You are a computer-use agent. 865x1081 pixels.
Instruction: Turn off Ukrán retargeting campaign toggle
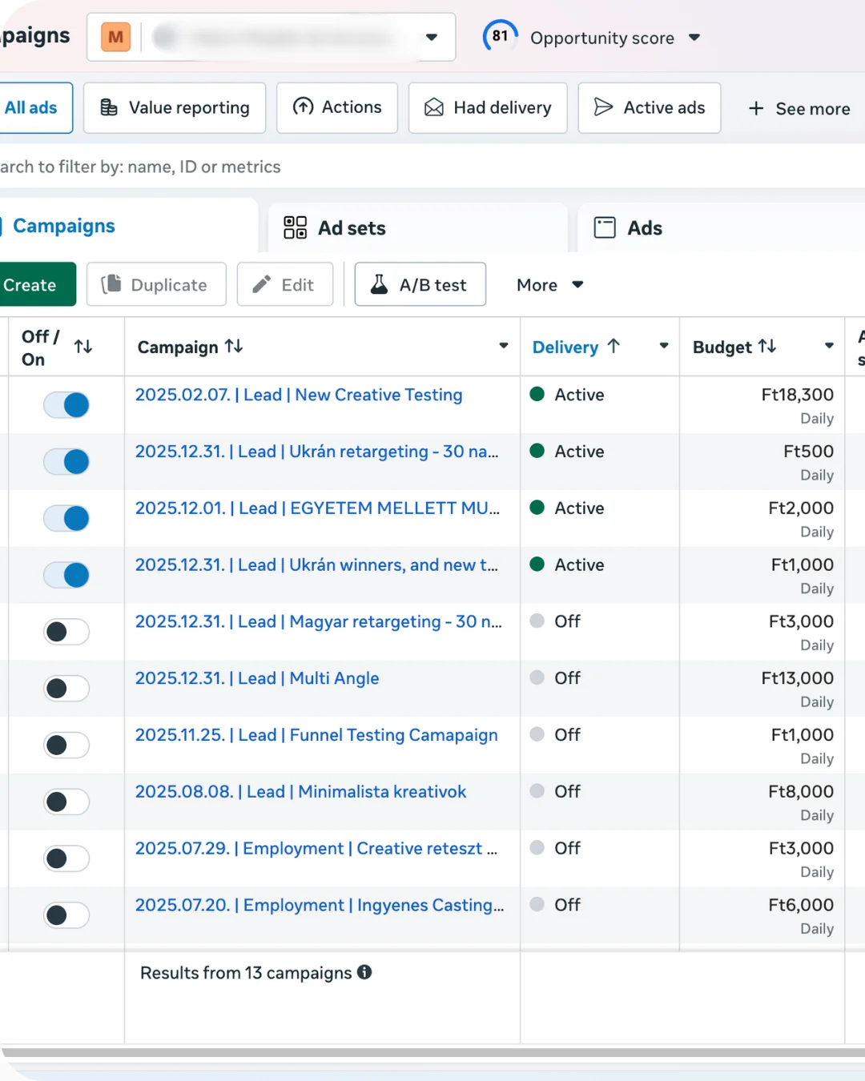click(66, 462)
